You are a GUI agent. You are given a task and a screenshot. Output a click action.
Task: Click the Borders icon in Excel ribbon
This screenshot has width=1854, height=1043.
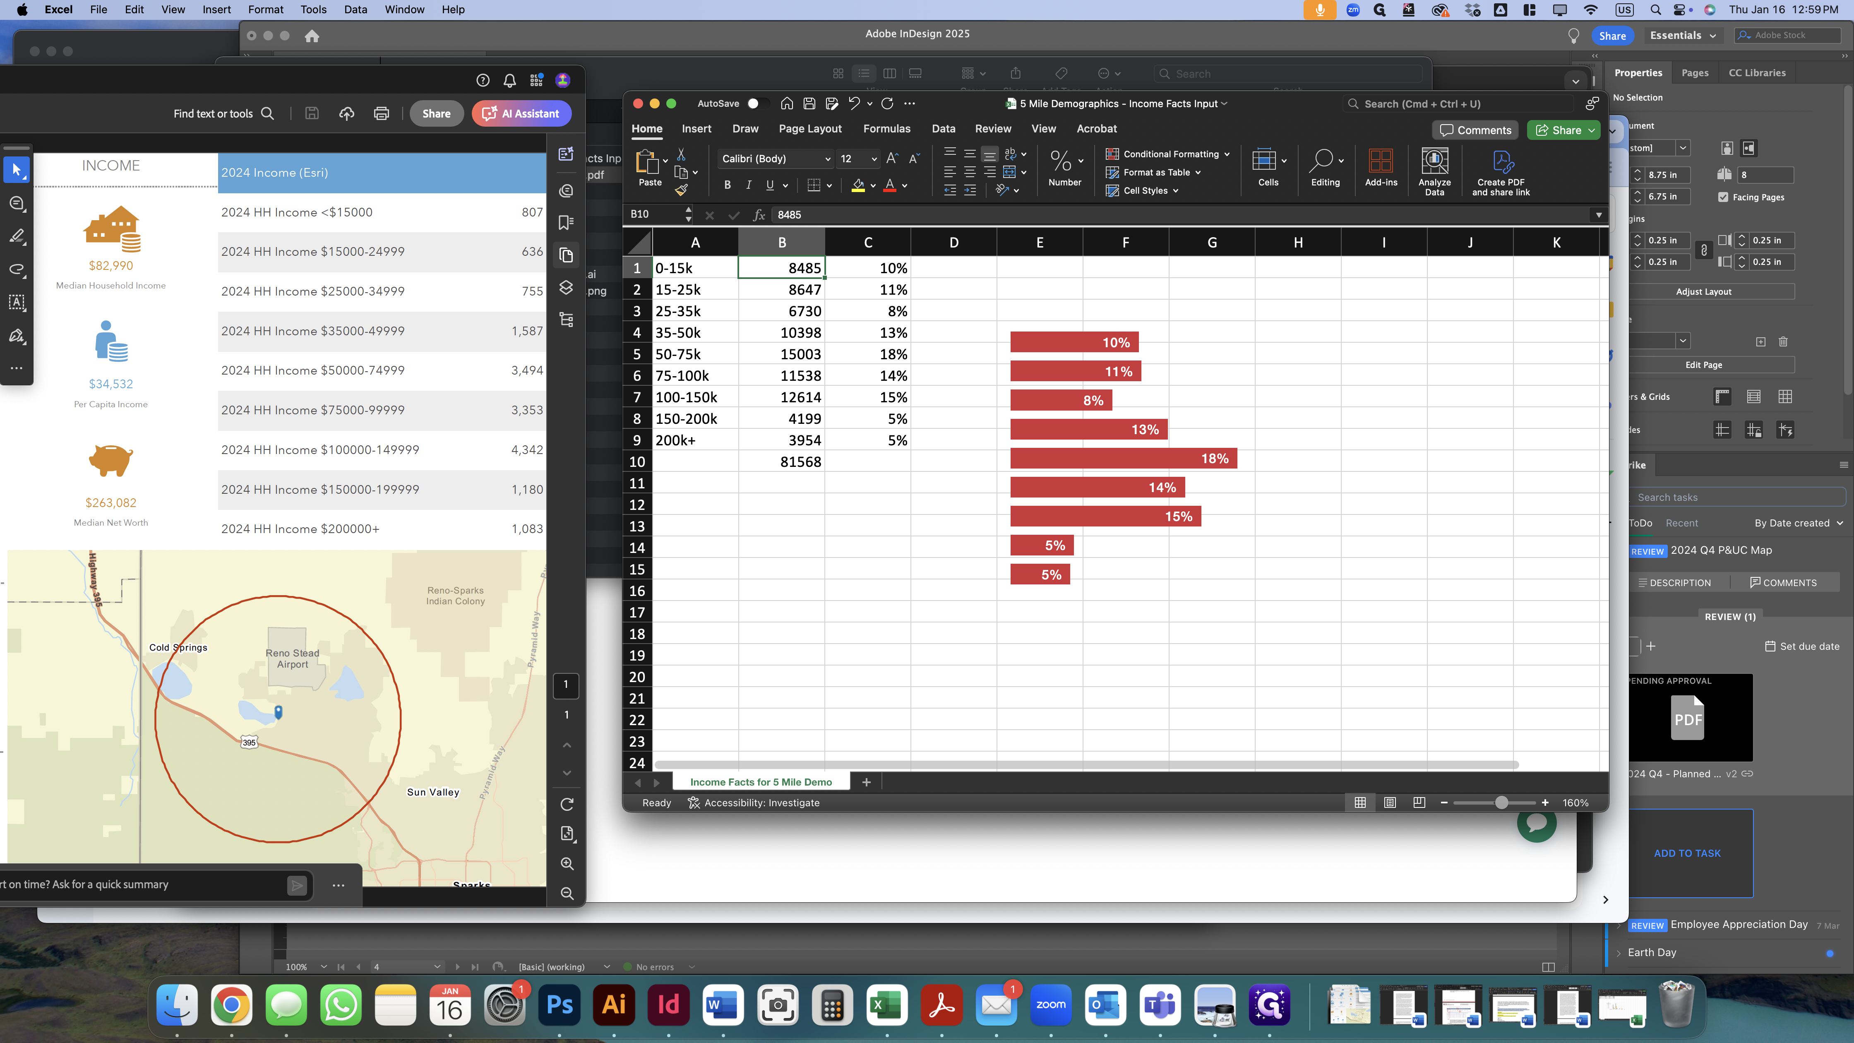coord(814,185)
